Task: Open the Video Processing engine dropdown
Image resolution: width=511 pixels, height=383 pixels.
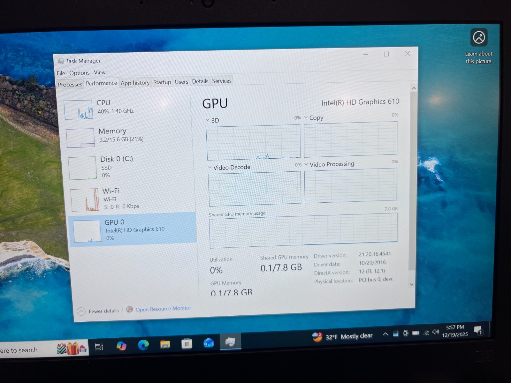Action: (306, 164)
